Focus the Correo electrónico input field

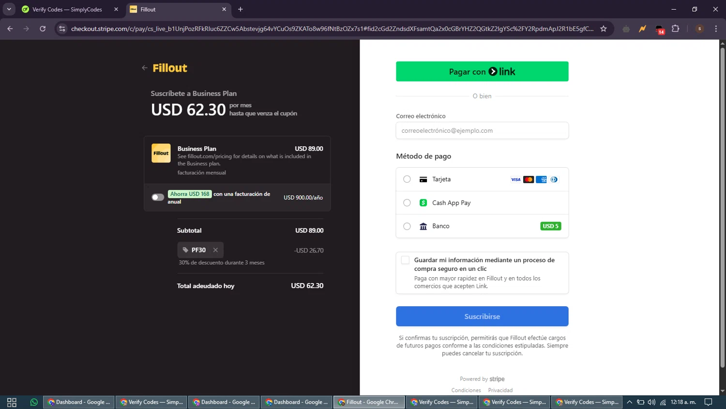click(x=482, y=130)
